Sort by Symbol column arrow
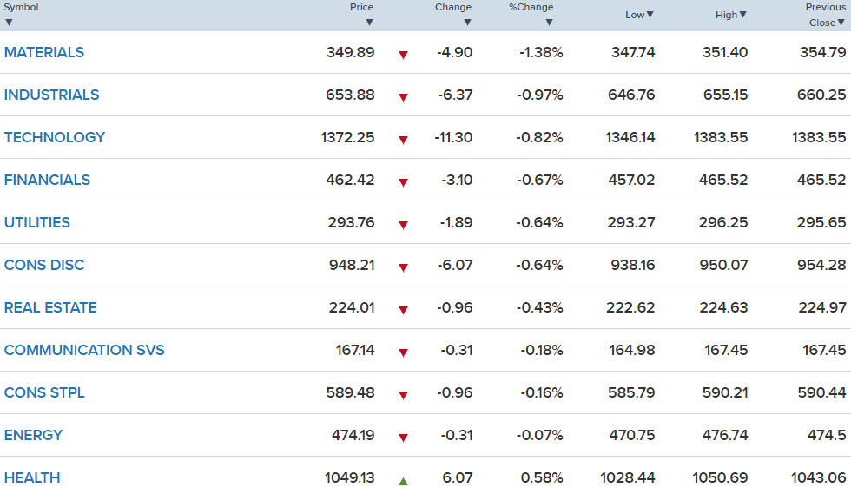851x487 pixels. pyautogui.click(x=9, y=23)
